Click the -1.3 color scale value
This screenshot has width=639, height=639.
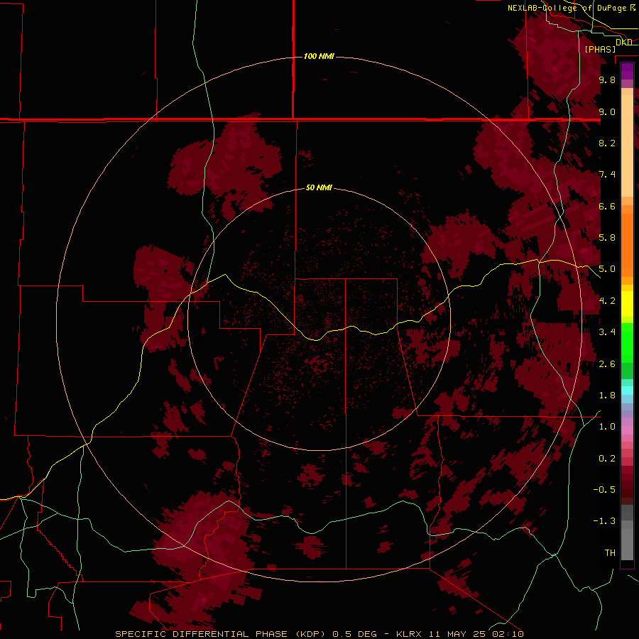coord(604,521)
